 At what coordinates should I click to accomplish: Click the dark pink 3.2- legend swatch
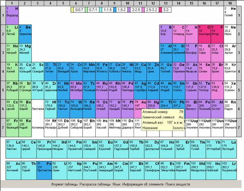tap(160, 10)
